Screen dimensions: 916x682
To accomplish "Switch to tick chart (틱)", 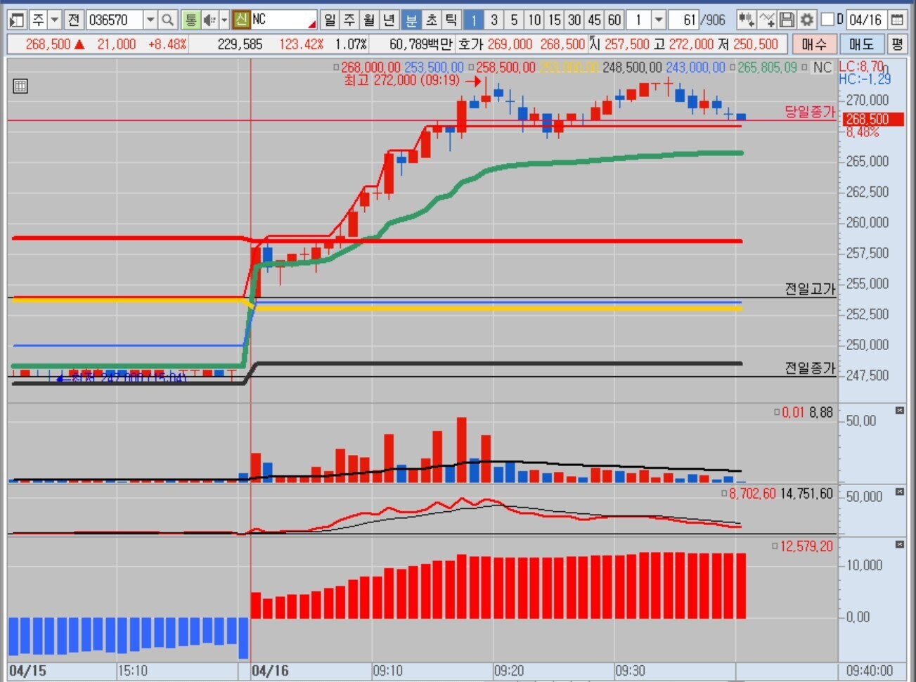I will click(x=451, y=20).
